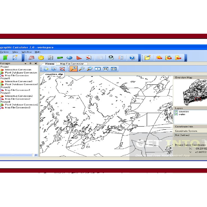This screenshot has width=207, height=207.
Task: Click the new map document icon
Action: point(15,58)
